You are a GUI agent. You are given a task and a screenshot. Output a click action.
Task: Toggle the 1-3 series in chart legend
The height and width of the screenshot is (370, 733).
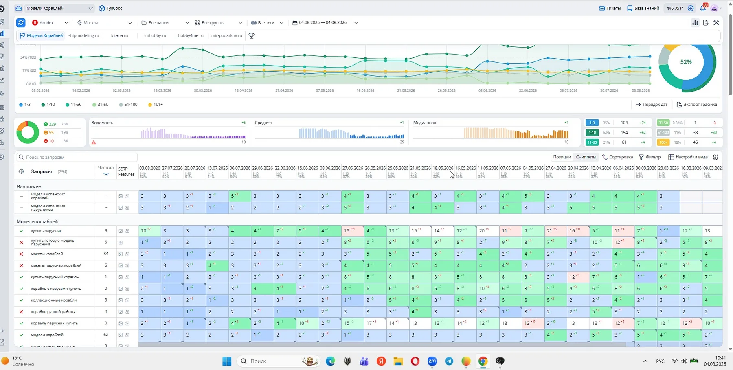pos(25,105)
